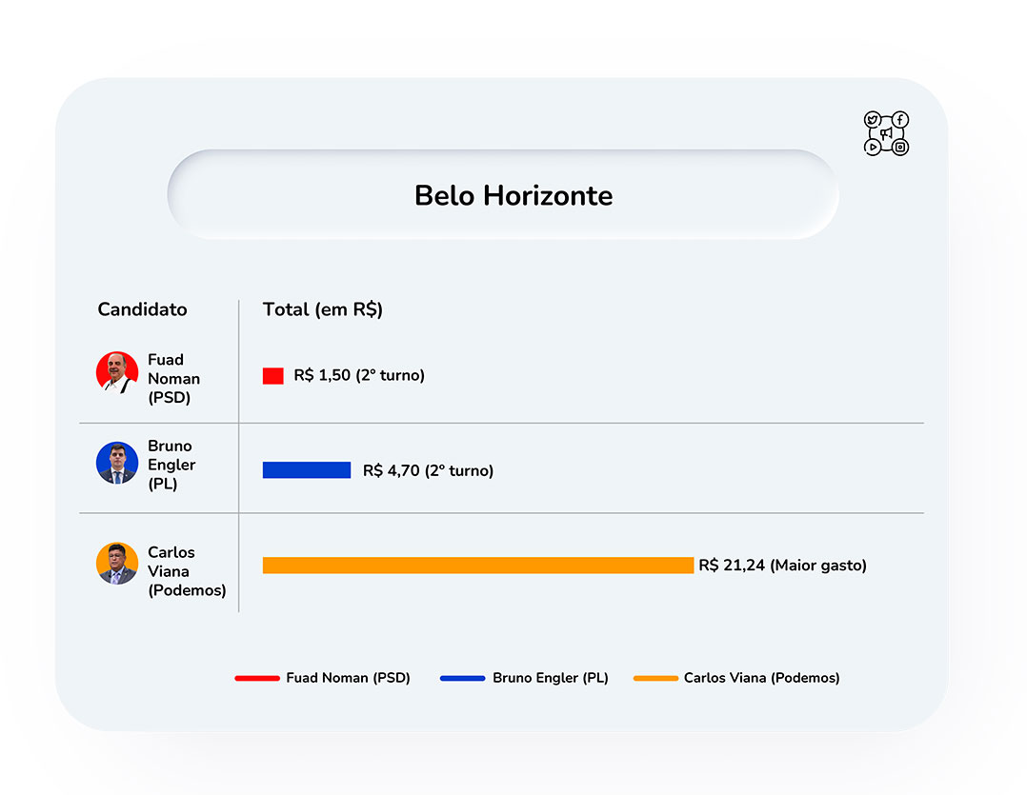This screenshot has height=795, width=1027.
Task: Click the blue R$ 4,70 bar
Action: coord(307,469)
